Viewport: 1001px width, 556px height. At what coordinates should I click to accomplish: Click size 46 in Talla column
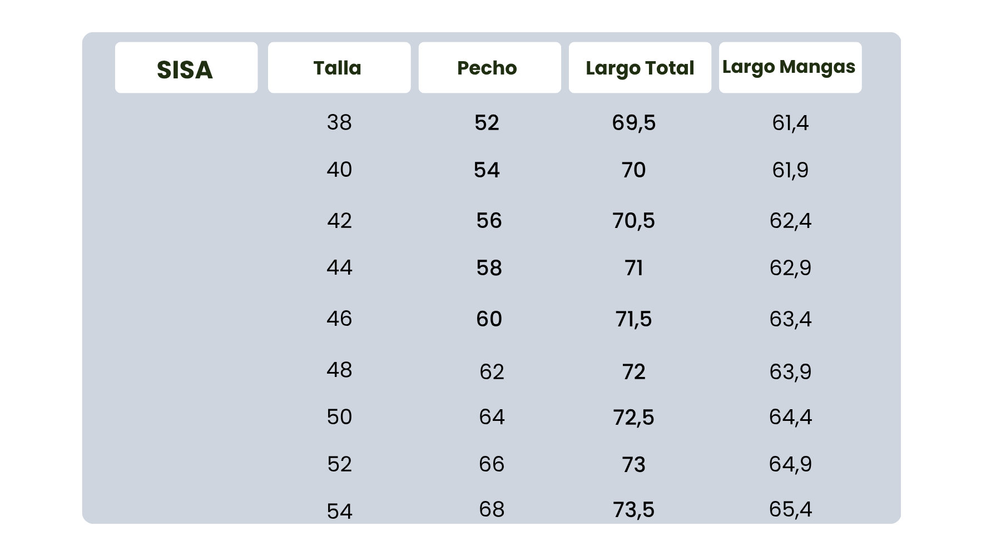pyautogui.click(x=339, y=319)
